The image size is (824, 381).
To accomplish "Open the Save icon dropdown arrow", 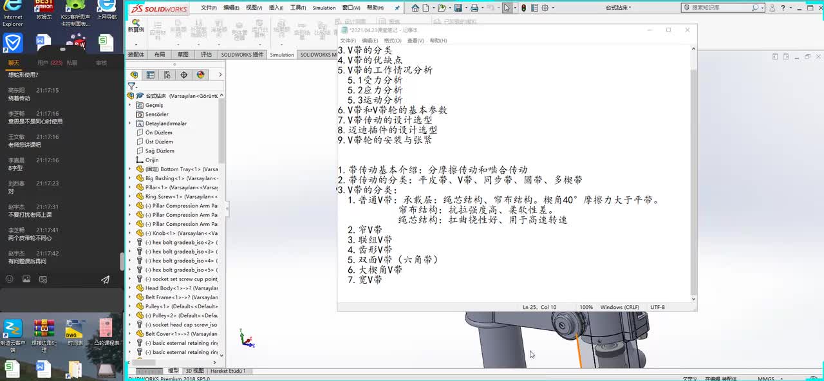I will 465,8.
